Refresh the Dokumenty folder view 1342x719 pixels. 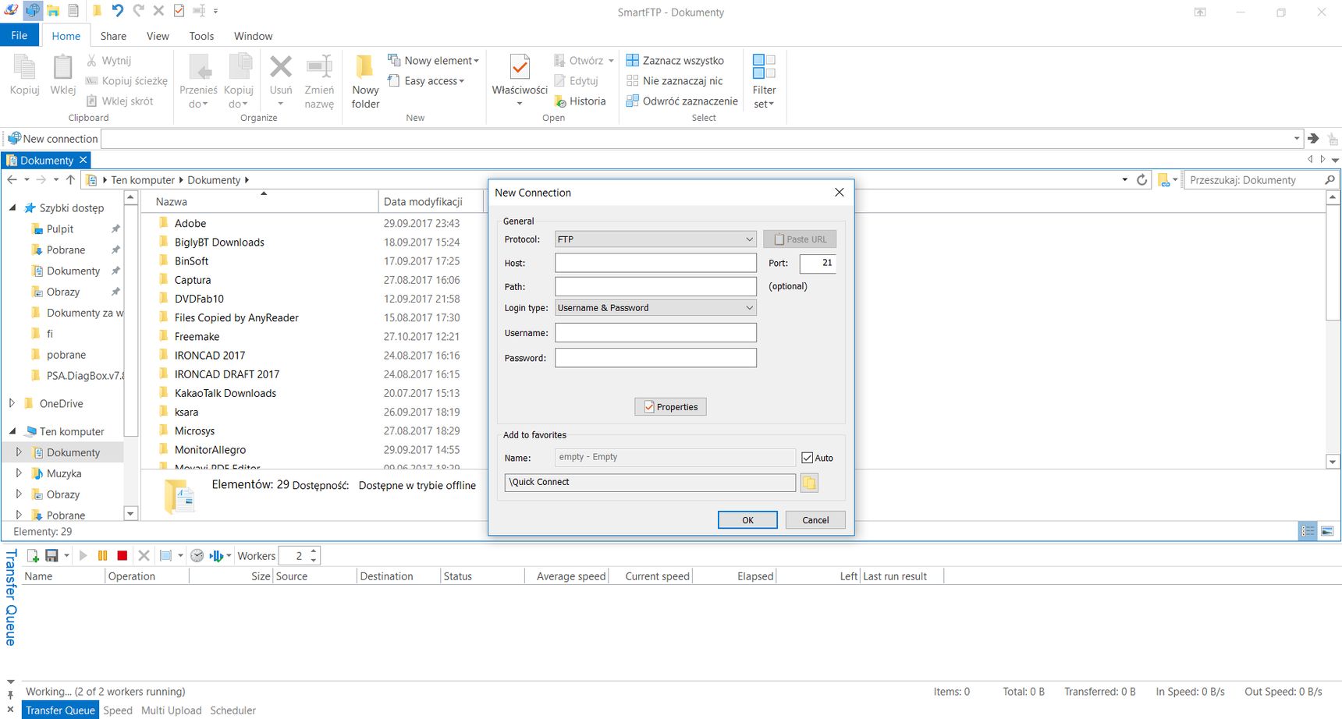point(1141,180)
